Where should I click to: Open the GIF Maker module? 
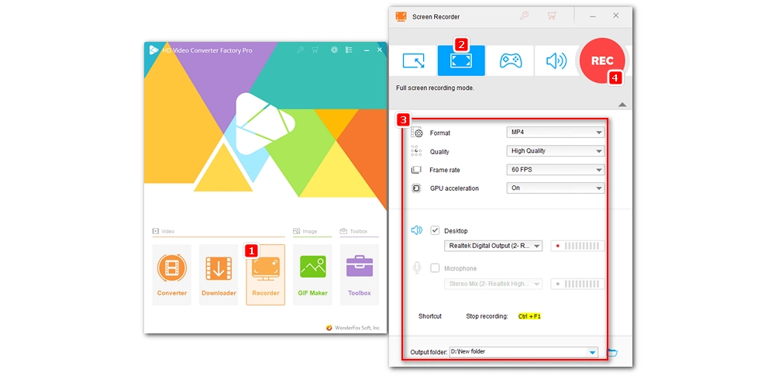tap(312, 274)
